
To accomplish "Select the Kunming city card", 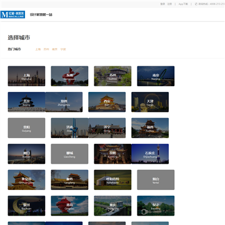I will pos(112,154).
